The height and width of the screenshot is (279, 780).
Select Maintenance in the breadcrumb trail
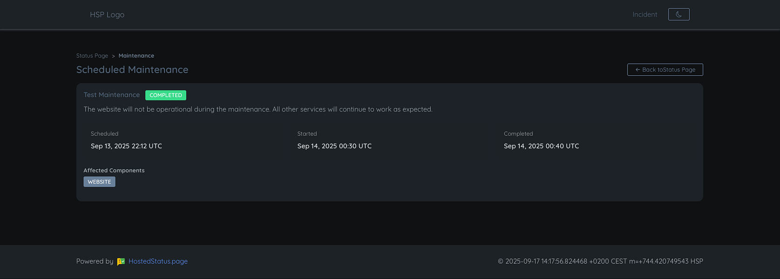click(x=136, y=55)
